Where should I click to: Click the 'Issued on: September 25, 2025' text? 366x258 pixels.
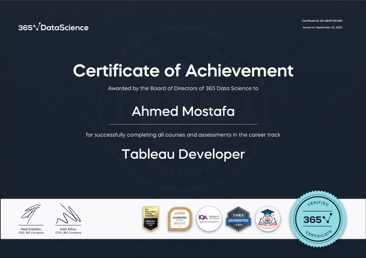tap(322, 27)
